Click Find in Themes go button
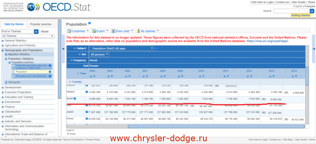Image resolution: width=316 pixels, height=144 pixels. pos(36,32)
